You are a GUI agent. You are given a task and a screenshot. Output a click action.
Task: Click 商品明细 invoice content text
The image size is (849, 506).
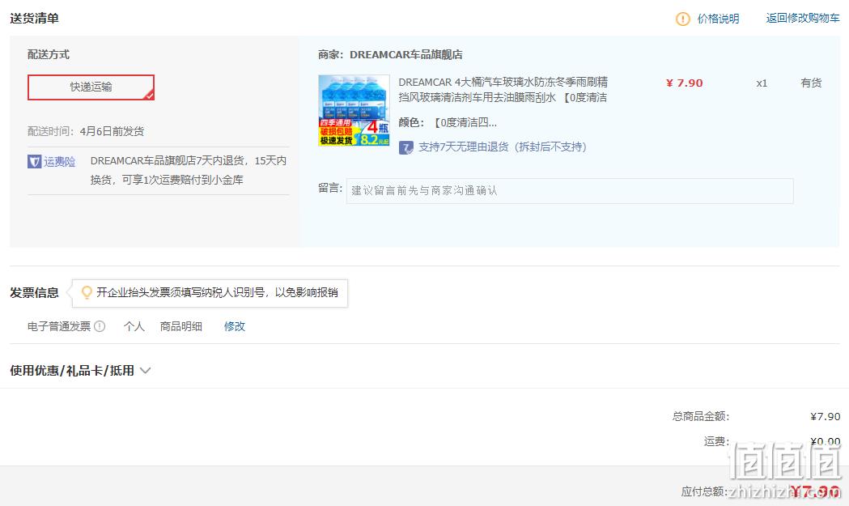tap(180, 326)
